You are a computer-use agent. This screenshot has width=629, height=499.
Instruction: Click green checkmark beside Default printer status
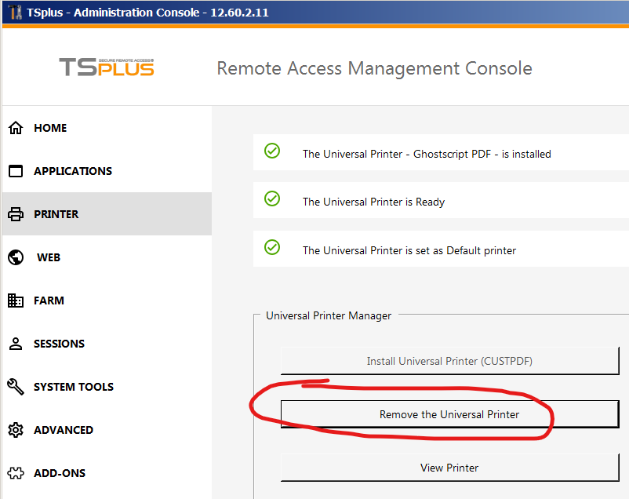(x=272, y=248)
